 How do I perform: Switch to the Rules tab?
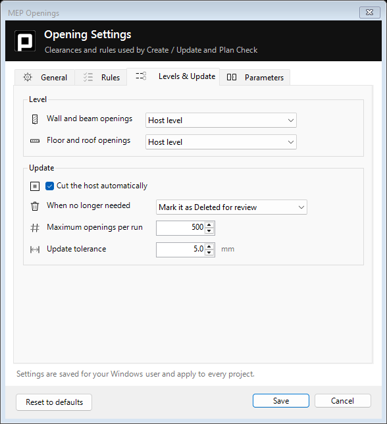point(101,77)
